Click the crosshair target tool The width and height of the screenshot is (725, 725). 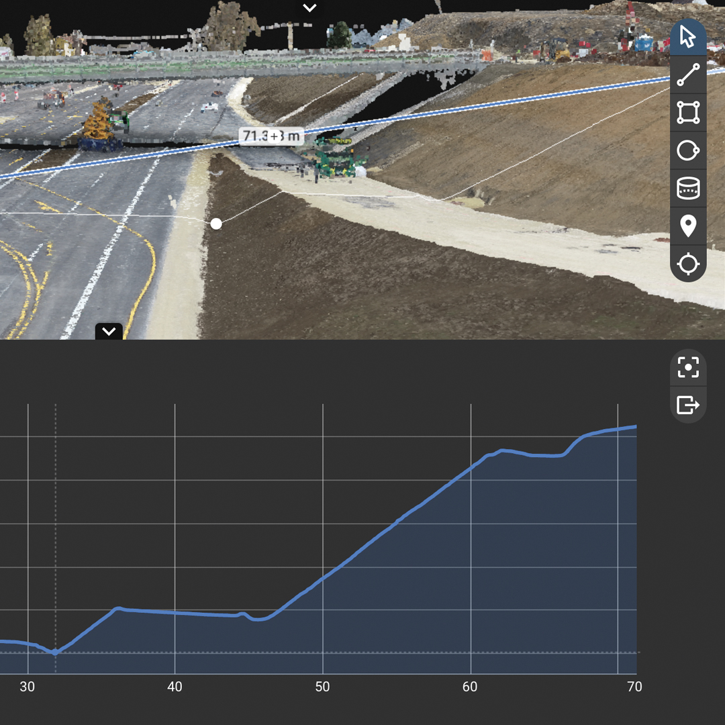688,264
